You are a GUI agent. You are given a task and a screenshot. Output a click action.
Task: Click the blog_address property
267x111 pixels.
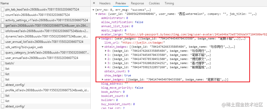[114, 84]
